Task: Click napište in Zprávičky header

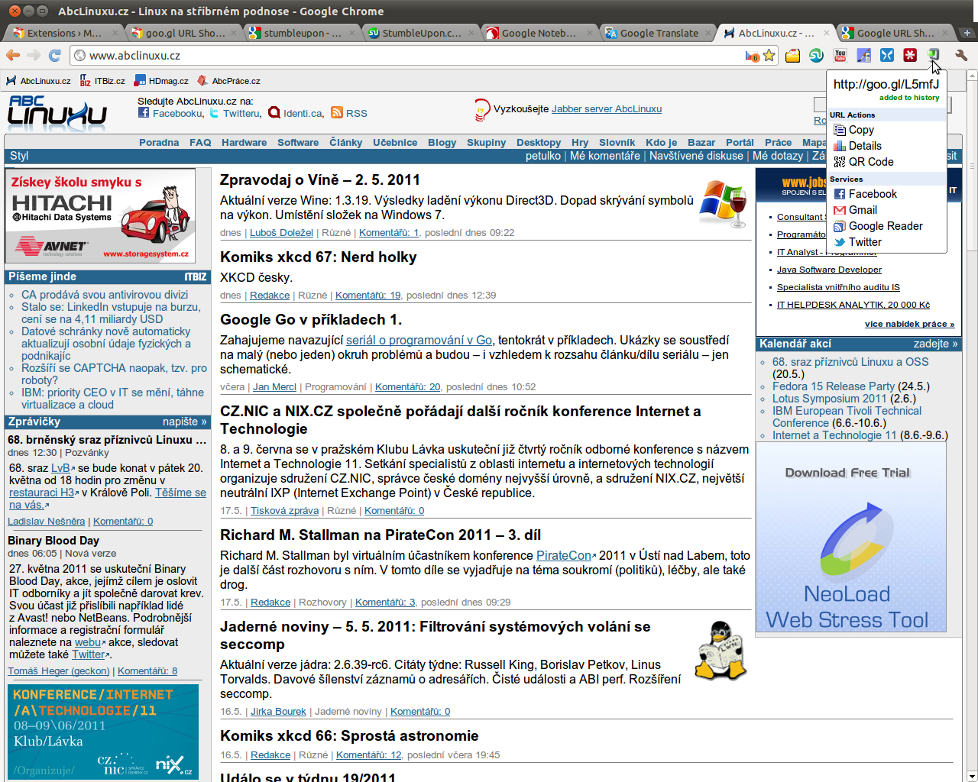Action: 185,422
